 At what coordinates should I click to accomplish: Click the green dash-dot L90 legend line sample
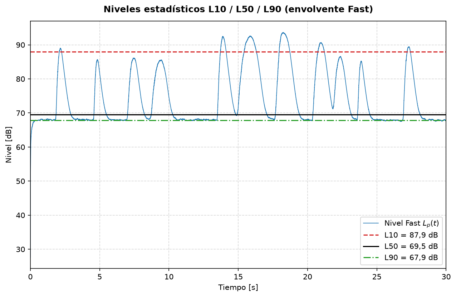coord(371,258)
